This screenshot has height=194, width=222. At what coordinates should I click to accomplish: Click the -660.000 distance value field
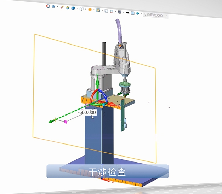pyautogui.click(x=87, y=112)
